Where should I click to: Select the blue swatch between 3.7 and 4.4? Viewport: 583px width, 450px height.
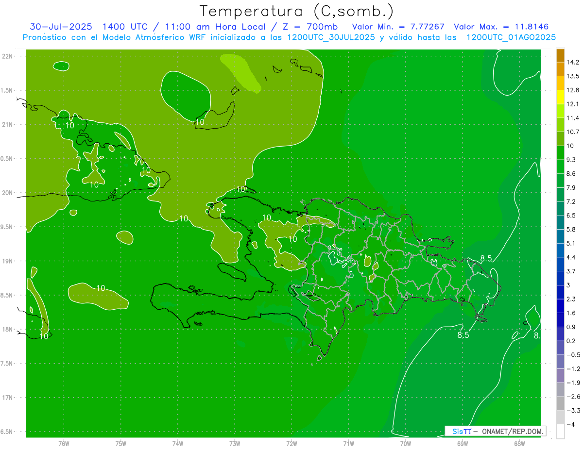click(560, 264)
